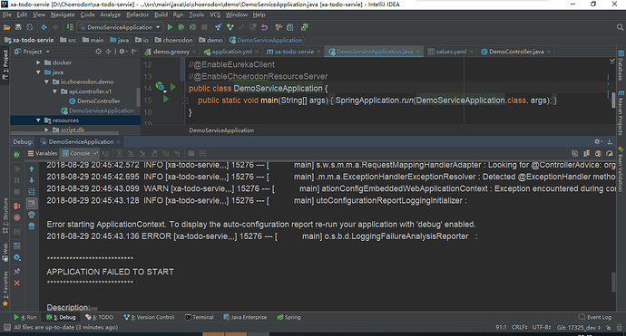Open the TODO tool window
This screenshot has width=626, height=336.
pos(99,317)
